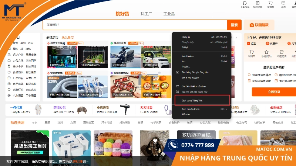Screen dimensions: 296x166
Task: Open the 必采好店 promo card
Action: click(282, 110)
